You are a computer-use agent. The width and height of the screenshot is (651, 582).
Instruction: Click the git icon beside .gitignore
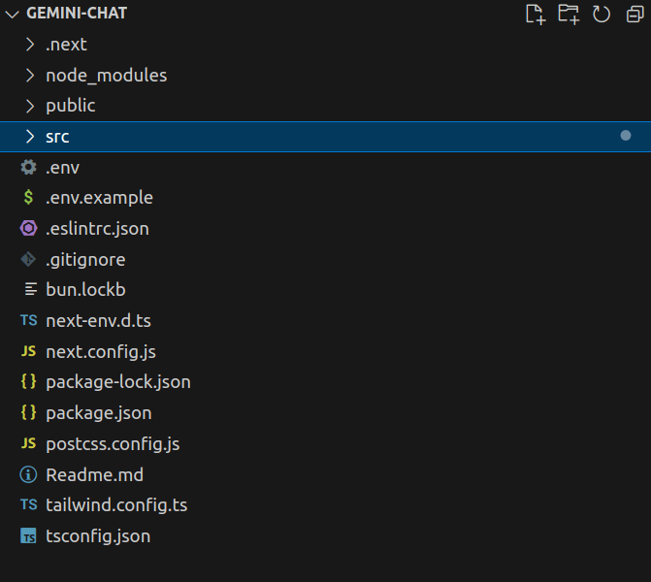pyautogui.click(x=29, y=259)
